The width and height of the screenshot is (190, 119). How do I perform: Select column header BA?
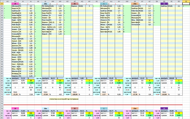(x=157, y=1)
